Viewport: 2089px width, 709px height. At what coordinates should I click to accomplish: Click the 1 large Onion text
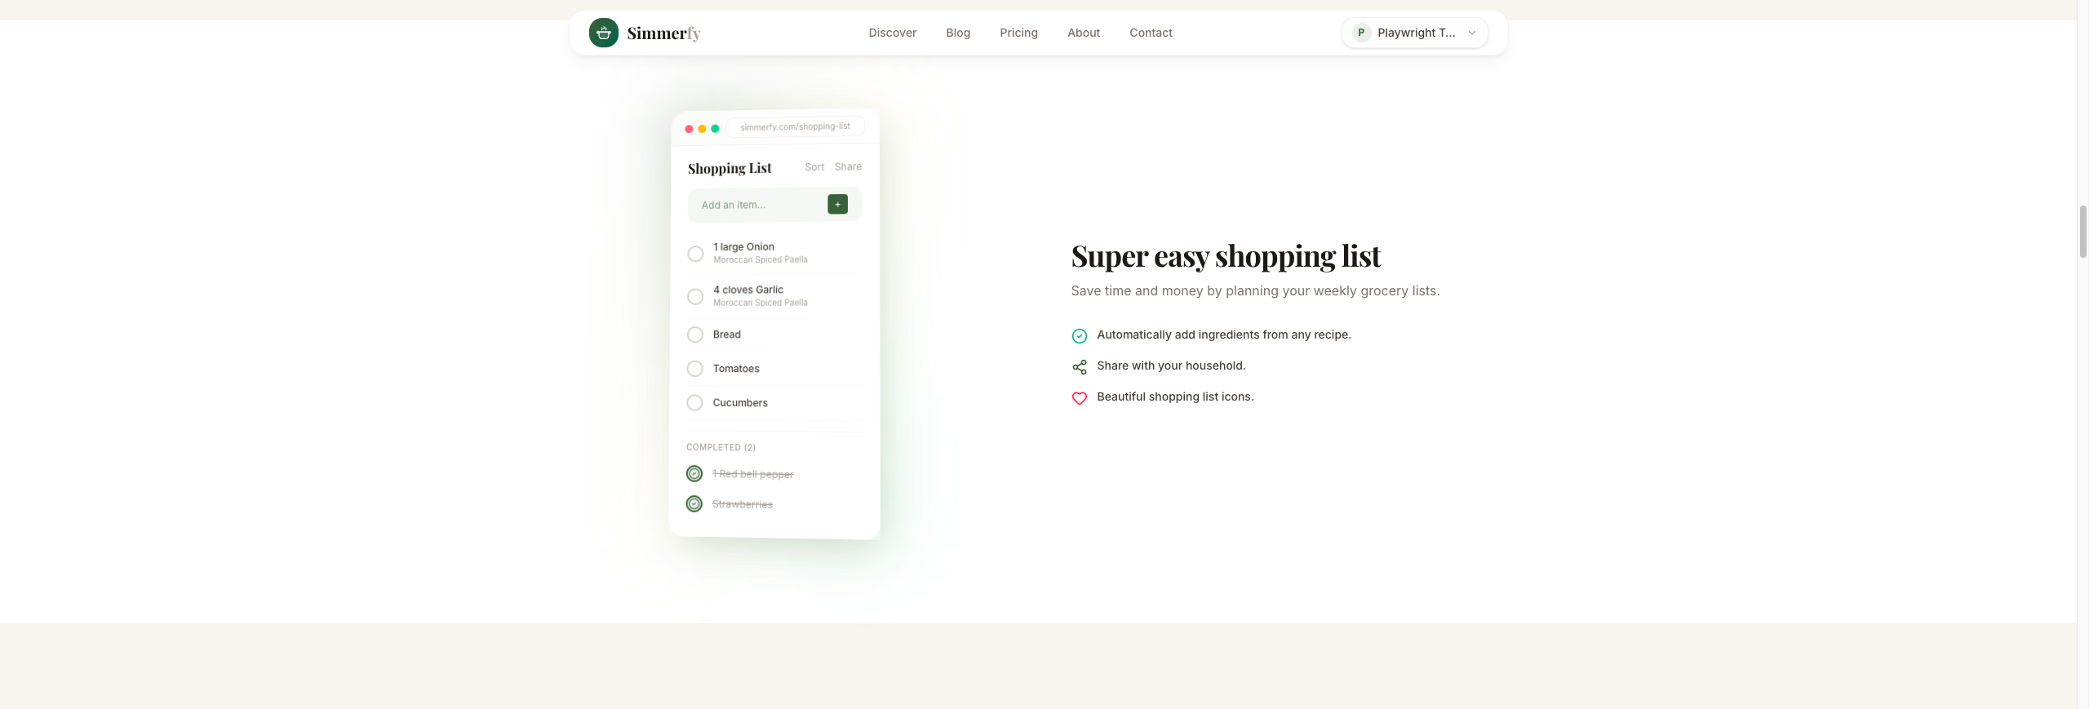tap(743, 246)
